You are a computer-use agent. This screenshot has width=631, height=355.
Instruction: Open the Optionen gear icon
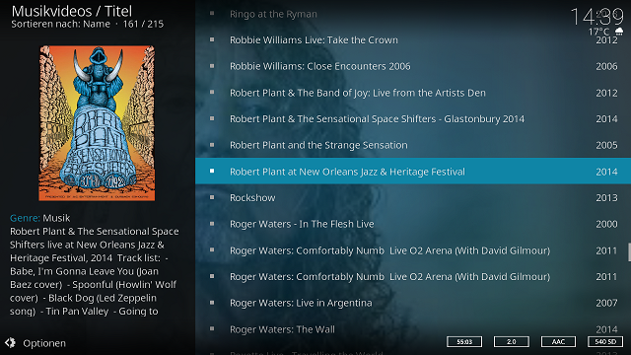pos(10,343)
